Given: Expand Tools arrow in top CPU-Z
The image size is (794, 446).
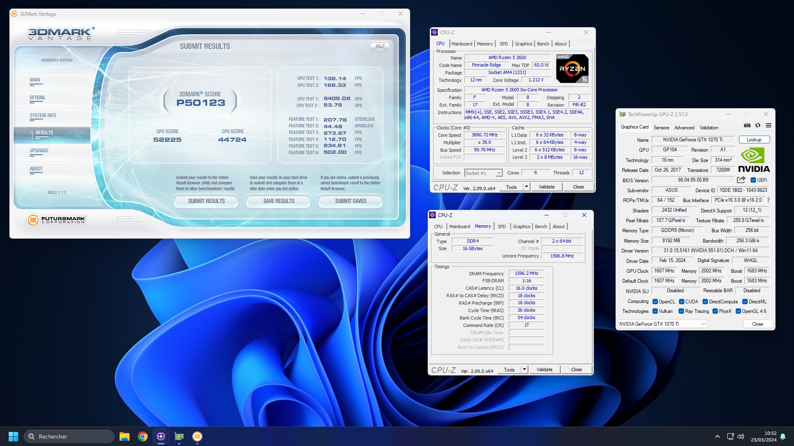Looking at the screenshot, I should (526, 187).
